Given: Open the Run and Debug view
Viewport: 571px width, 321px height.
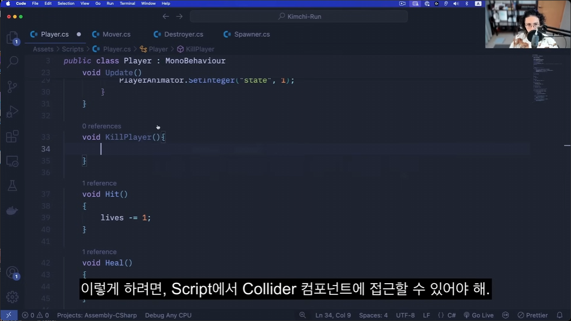Looking at the screenshot, I should (x=13, y=112).
